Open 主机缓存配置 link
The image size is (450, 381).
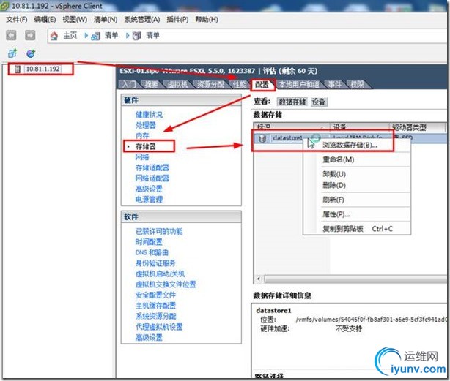155,306
